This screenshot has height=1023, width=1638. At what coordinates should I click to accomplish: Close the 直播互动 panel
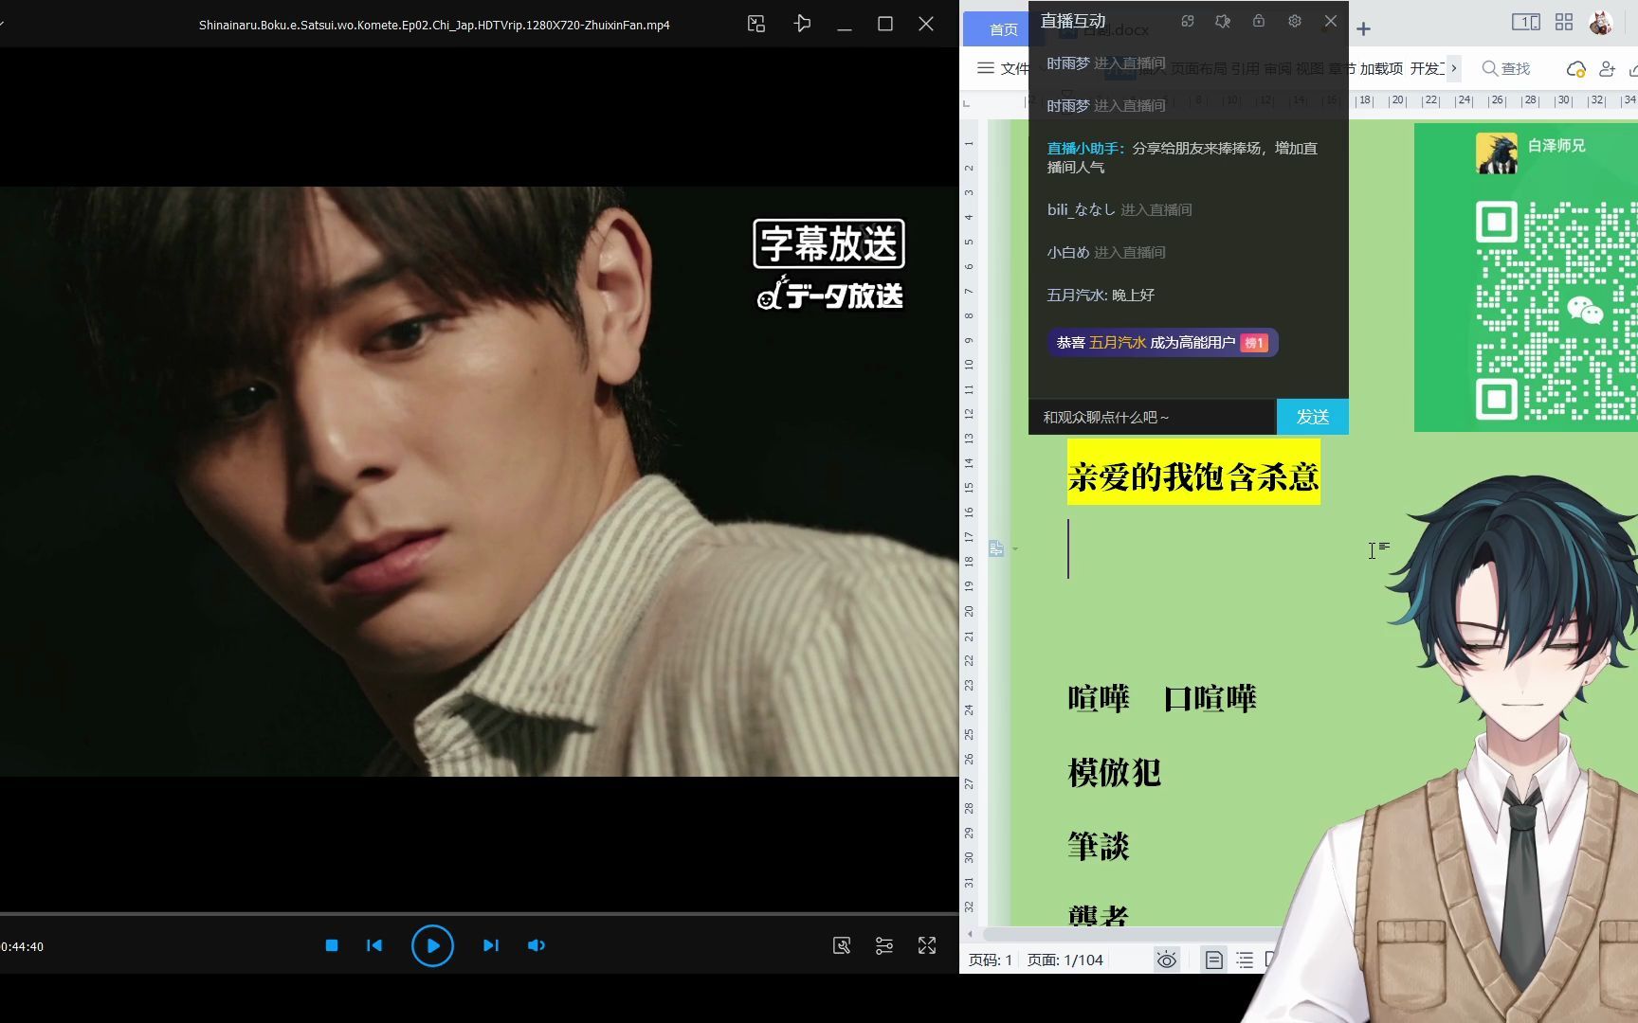point(1331,21)
